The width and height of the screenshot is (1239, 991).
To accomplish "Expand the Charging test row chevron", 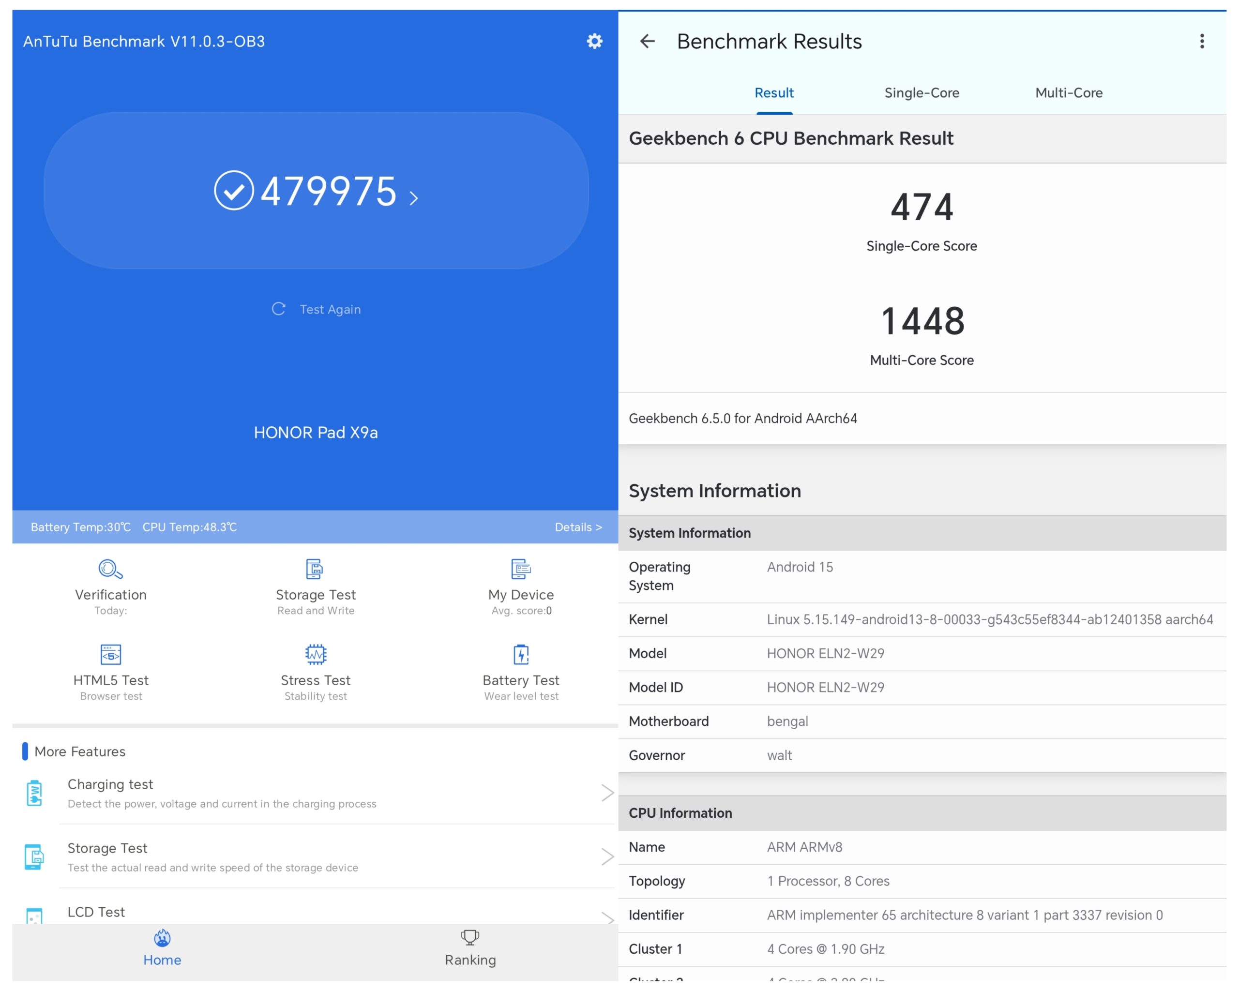I will pyautogui.click(x=607, y=794).
